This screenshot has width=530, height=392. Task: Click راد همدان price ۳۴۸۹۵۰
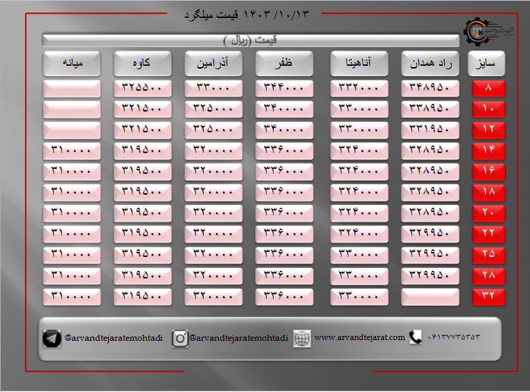click(430, 89)
